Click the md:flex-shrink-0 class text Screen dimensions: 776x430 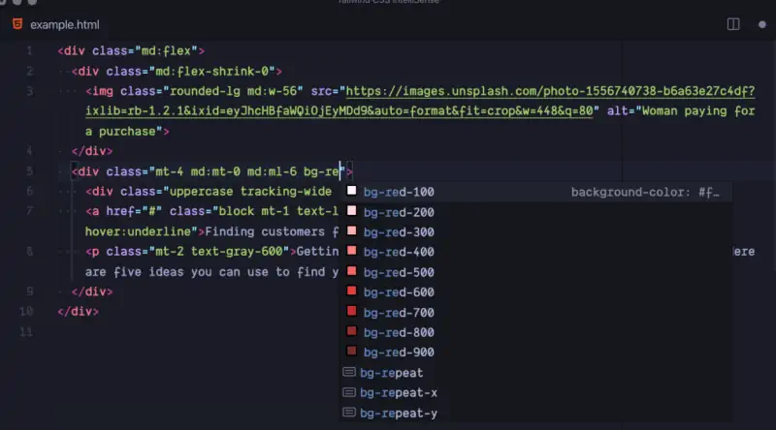211,71
